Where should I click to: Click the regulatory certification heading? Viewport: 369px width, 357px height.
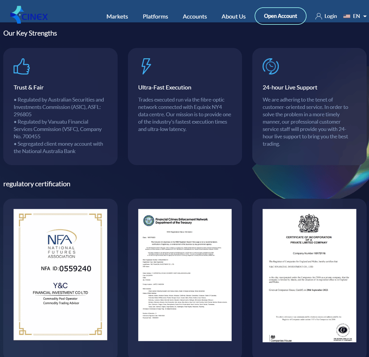[x=37, y=184]
